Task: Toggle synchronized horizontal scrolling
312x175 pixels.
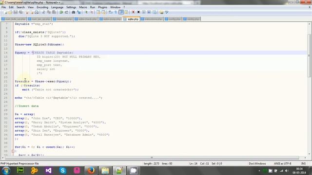Action: click(x=103, y=12)
